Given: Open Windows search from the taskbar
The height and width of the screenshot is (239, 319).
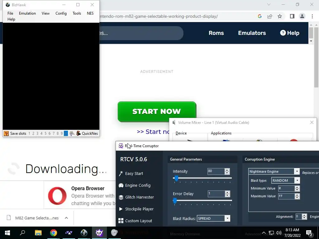Looking at the screenshot, I should [22, 232].
